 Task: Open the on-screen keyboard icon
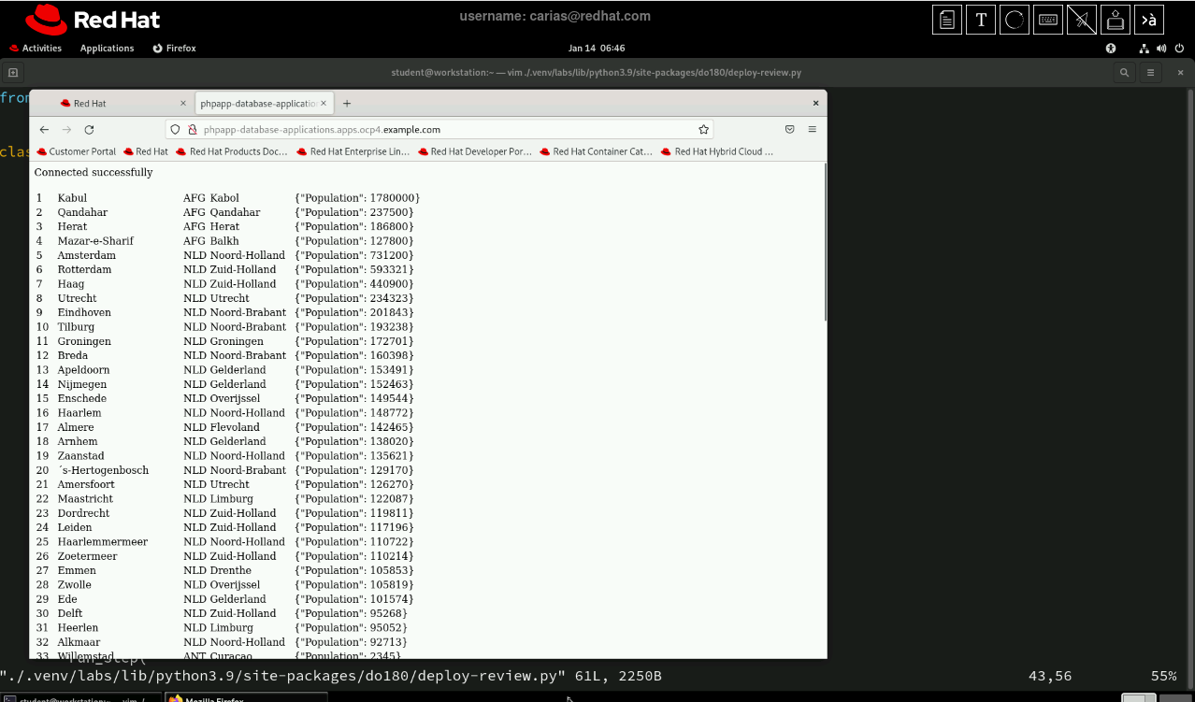click(1048, 20)
